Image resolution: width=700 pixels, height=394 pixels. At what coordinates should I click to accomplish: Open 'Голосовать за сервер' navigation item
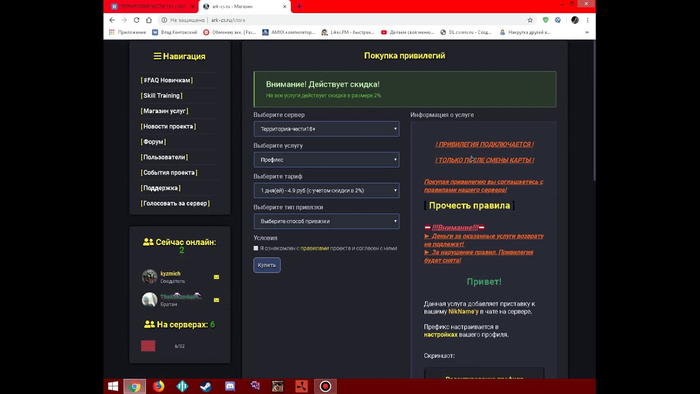175,203
